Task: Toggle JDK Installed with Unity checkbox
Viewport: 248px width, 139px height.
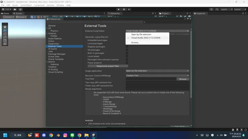Action: click(86, 124)
